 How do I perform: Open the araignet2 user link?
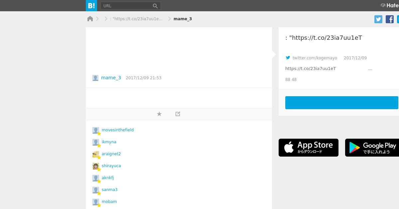coord(111,154)
